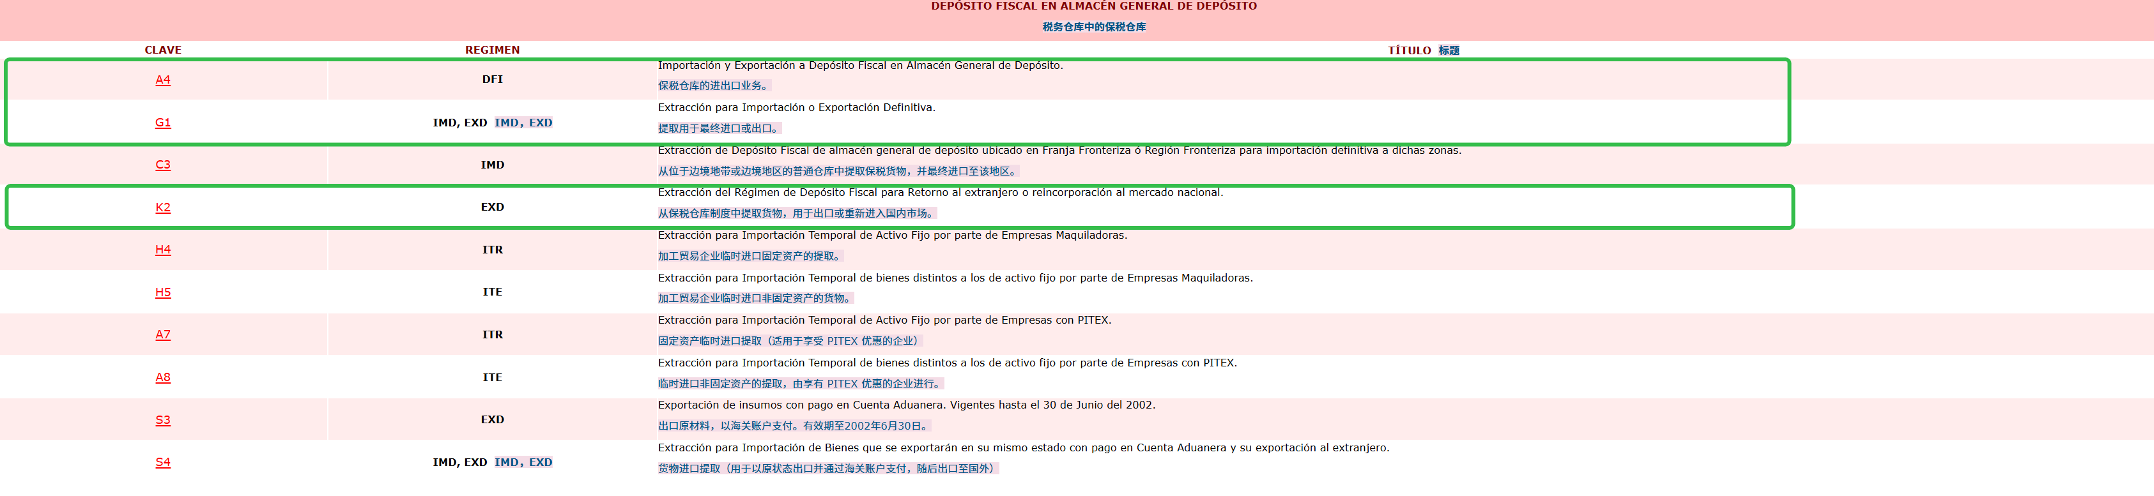The image size is (2154, 496).
Task: Open the A4 clave link
Action: [x=162, y=80]
